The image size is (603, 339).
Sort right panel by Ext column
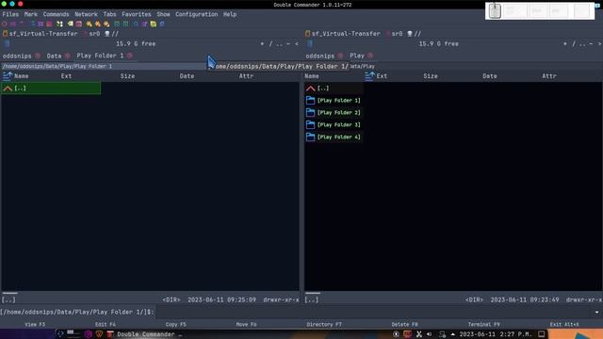382,76
